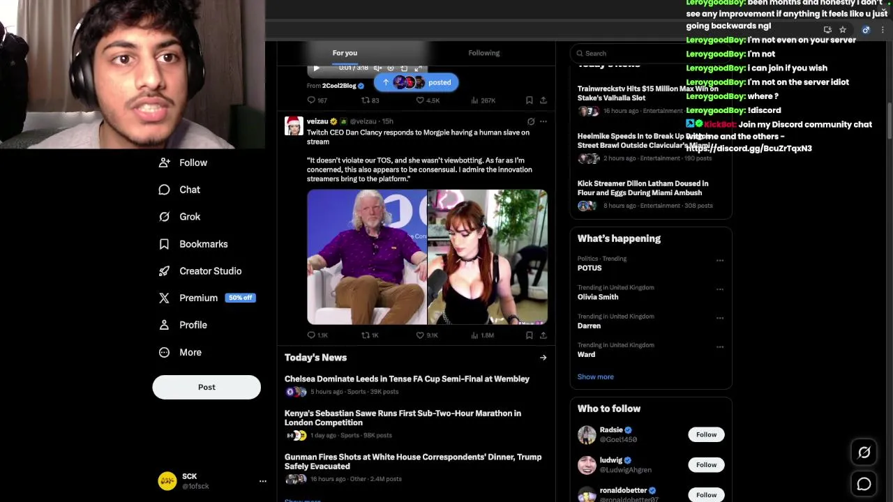The height and width of the screenshot is (502, 893).
Task: Open more options on veizau post
Action: pos(543,121)
